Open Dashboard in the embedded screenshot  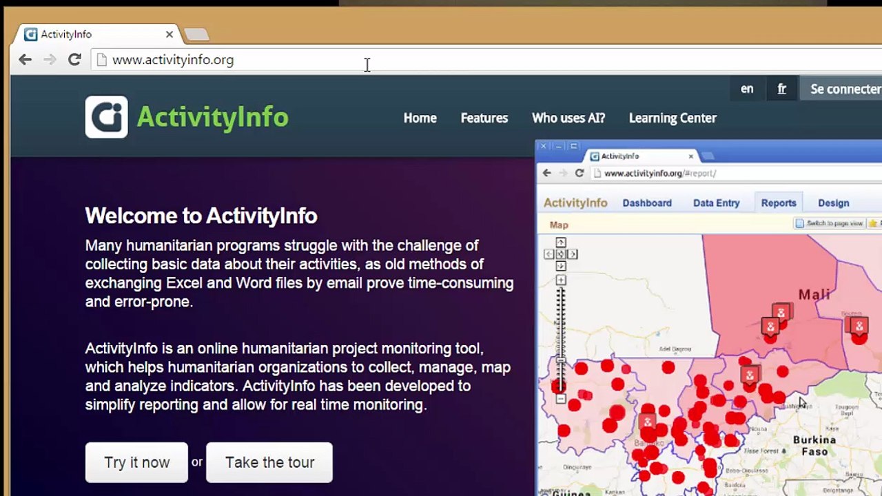(x=647, y=203)
